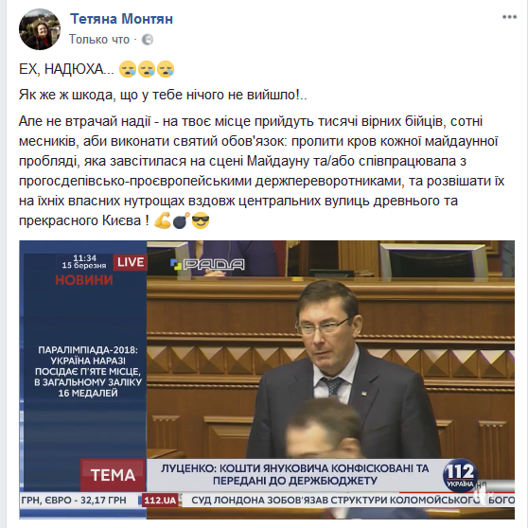Open the Тетяна Монтян profile avatar

coord(40,29)
